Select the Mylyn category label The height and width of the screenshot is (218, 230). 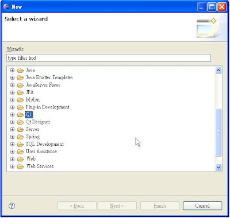click(33, 100)
